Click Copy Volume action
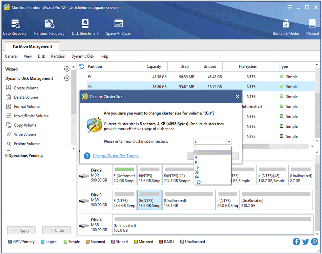Screen dimensions: 322x254 (25, 125)
